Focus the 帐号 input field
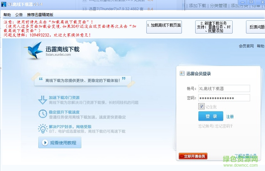 pos(224,88)
